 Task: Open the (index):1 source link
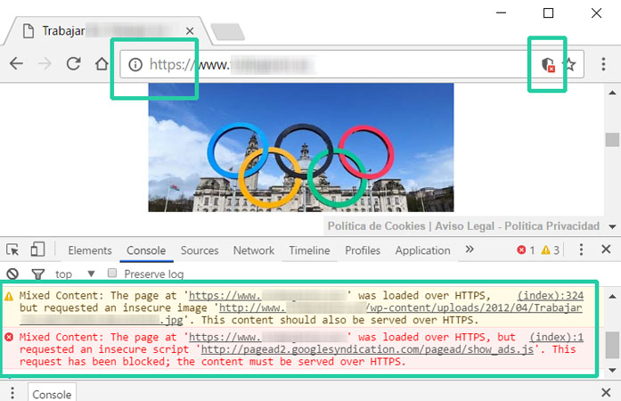click(557, 337)
